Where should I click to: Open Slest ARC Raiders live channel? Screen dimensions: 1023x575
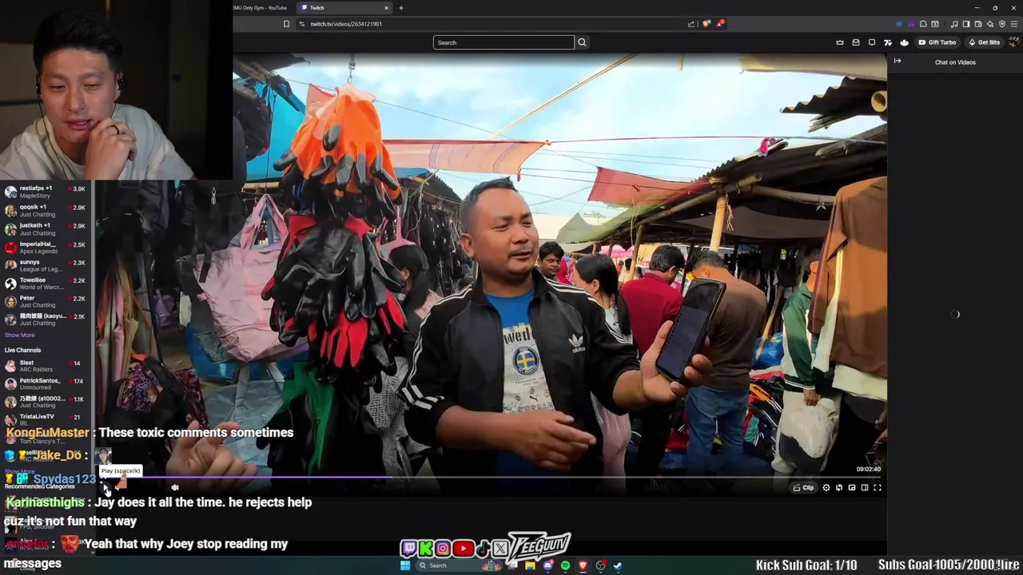point(46,367)
